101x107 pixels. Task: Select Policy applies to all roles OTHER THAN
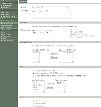(x=33, y=76)
